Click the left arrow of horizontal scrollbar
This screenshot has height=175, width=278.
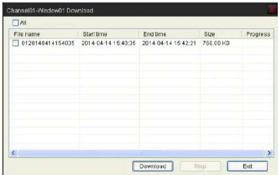(14, 153)
